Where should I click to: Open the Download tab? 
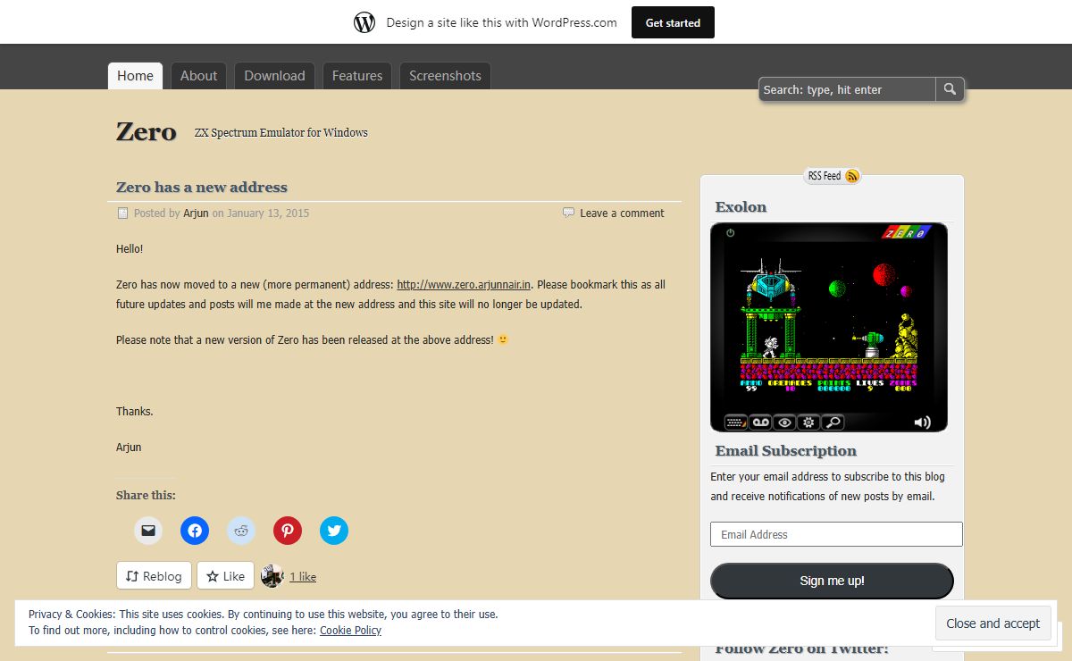(274, 76)
